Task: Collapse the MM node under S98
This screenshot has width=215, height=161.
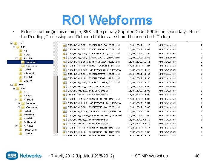Action: (x=14, y=88)
